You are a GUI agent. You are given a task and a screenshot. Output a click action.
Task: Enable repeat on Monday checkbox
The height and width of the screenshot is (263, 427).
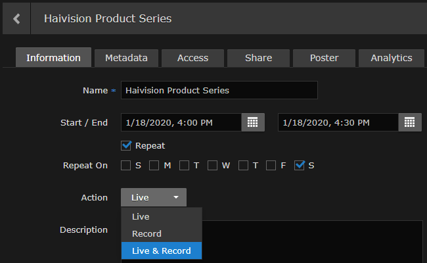pos(154,165)
